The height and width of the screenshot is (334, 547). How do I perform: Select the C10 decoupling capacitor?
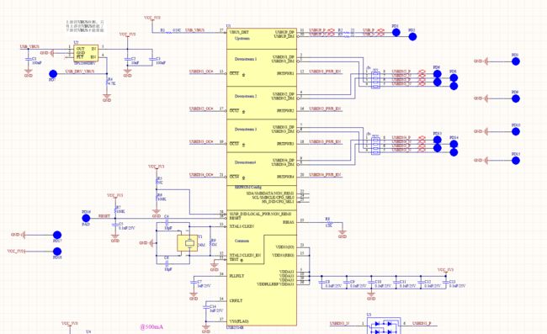(371, 283)
